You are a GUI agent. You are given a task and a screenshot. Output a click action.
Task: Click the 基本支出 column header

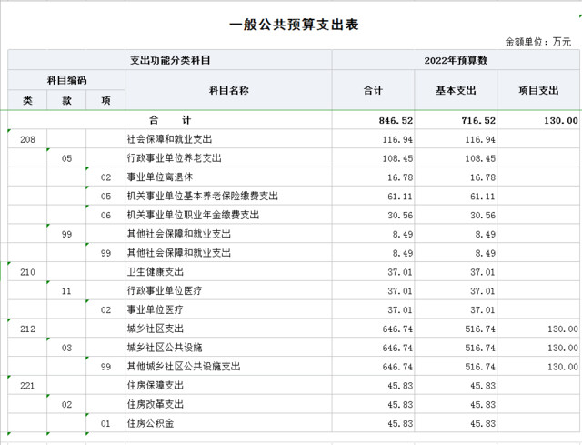456,90
